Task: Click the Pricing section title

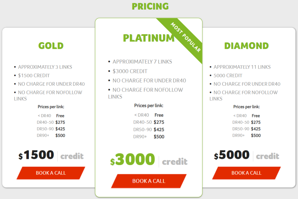Action: coord(150,6)
